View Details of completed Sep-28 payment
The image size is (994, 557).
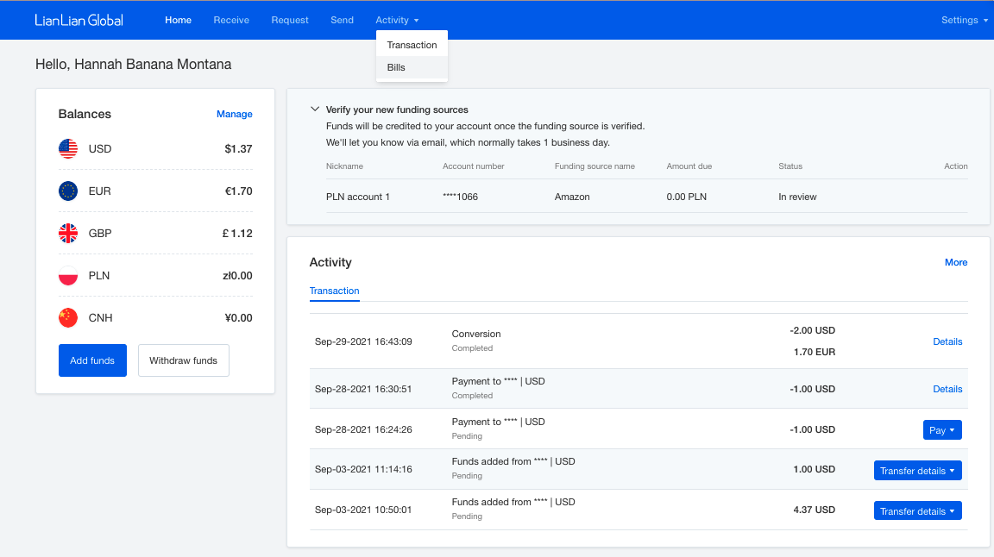pyautogui.click(x=947, y=389)
